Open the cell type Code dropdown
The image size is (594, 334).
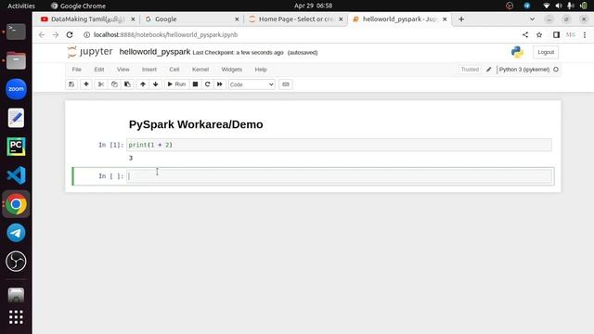point(252,84)
